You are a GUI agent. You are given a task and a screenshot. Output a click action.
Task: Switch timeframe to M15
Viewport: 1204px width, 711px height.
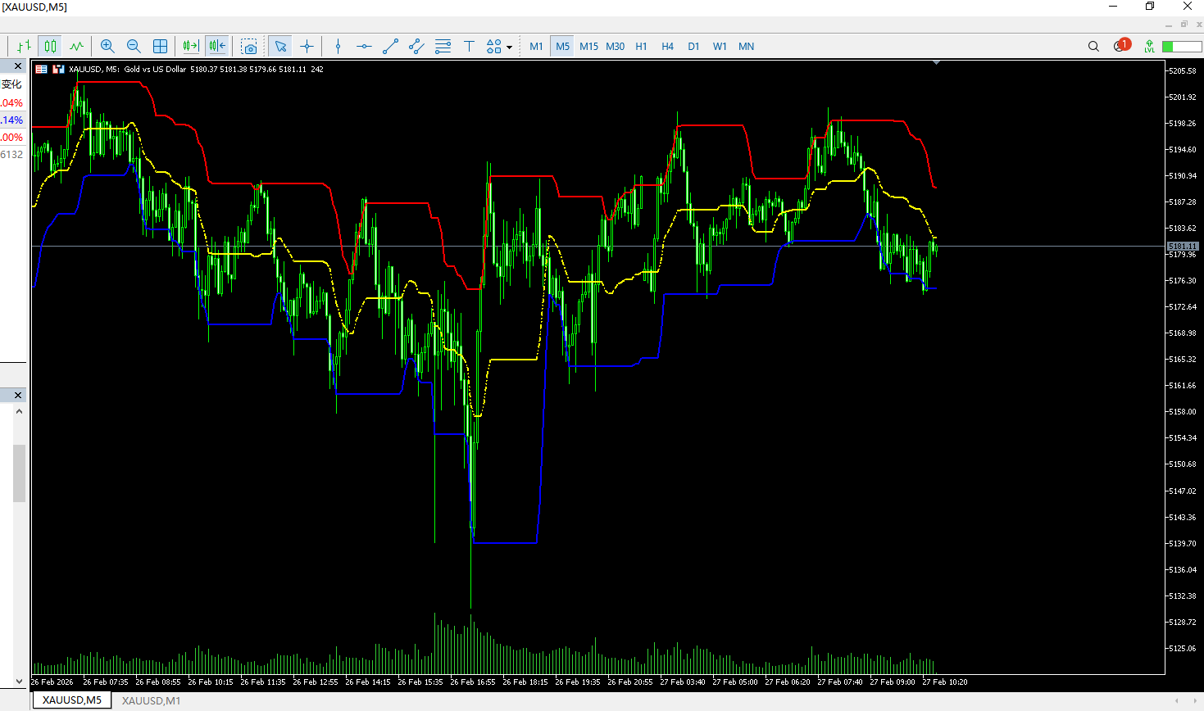(x=588, y=47)
